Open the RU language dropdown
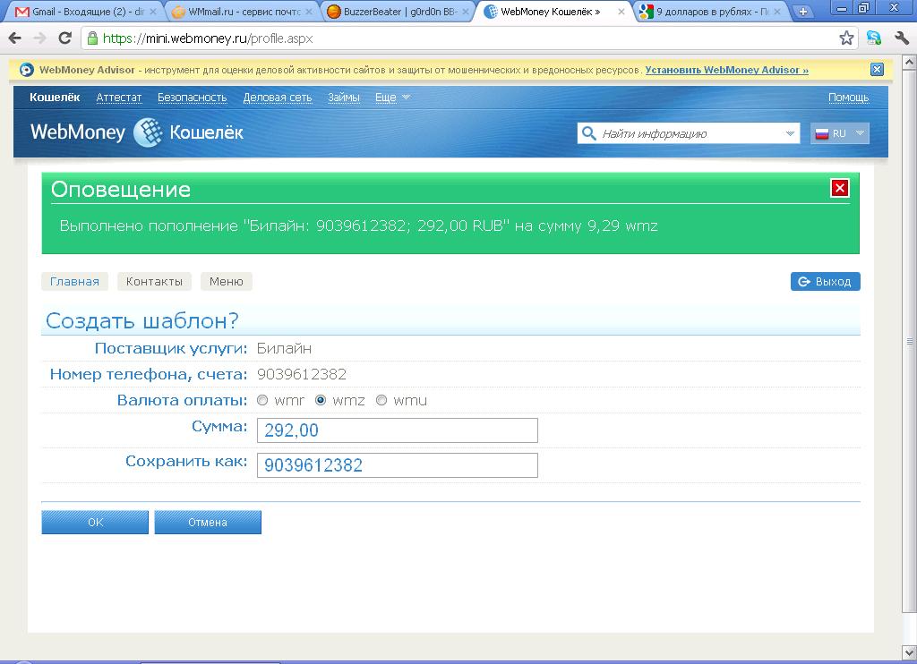The width and height of the screenshot is (917, 664). pos(840,134)
